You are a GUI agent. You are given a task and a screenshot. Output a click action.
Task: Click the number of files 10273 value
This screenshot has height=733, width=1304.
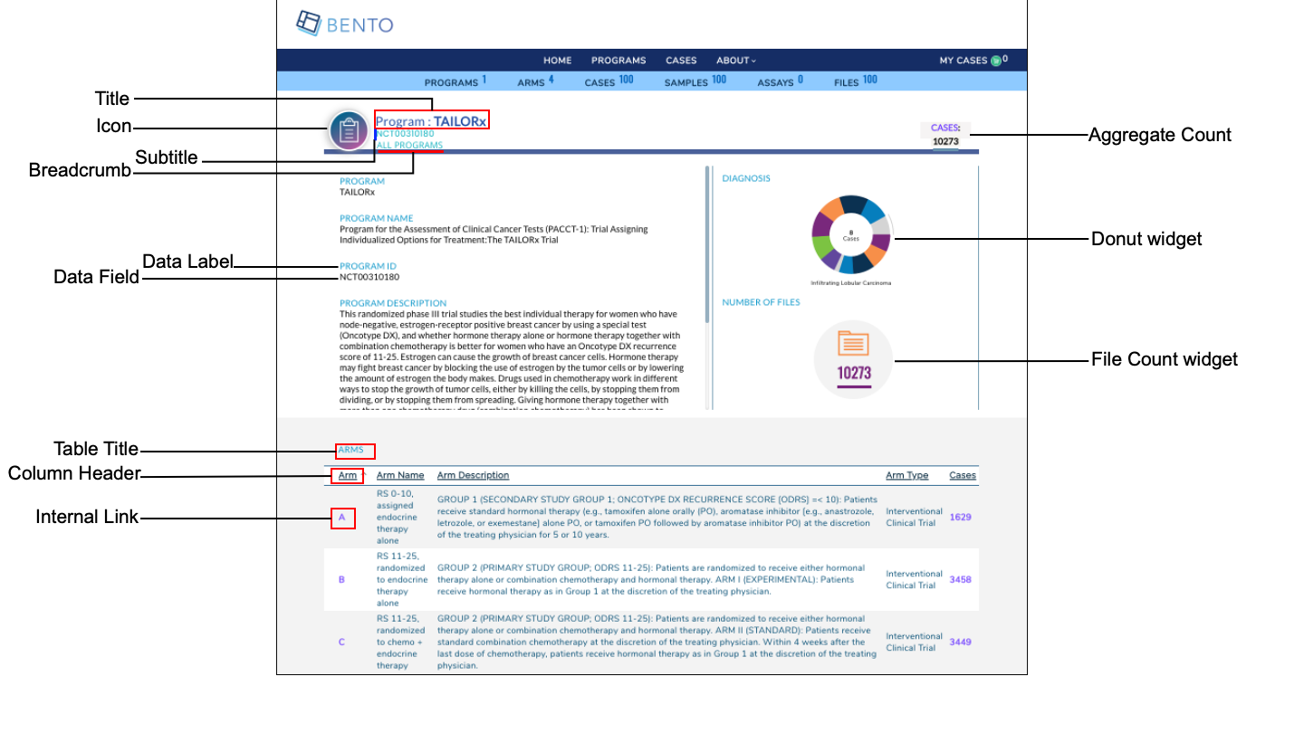[854, 373]
